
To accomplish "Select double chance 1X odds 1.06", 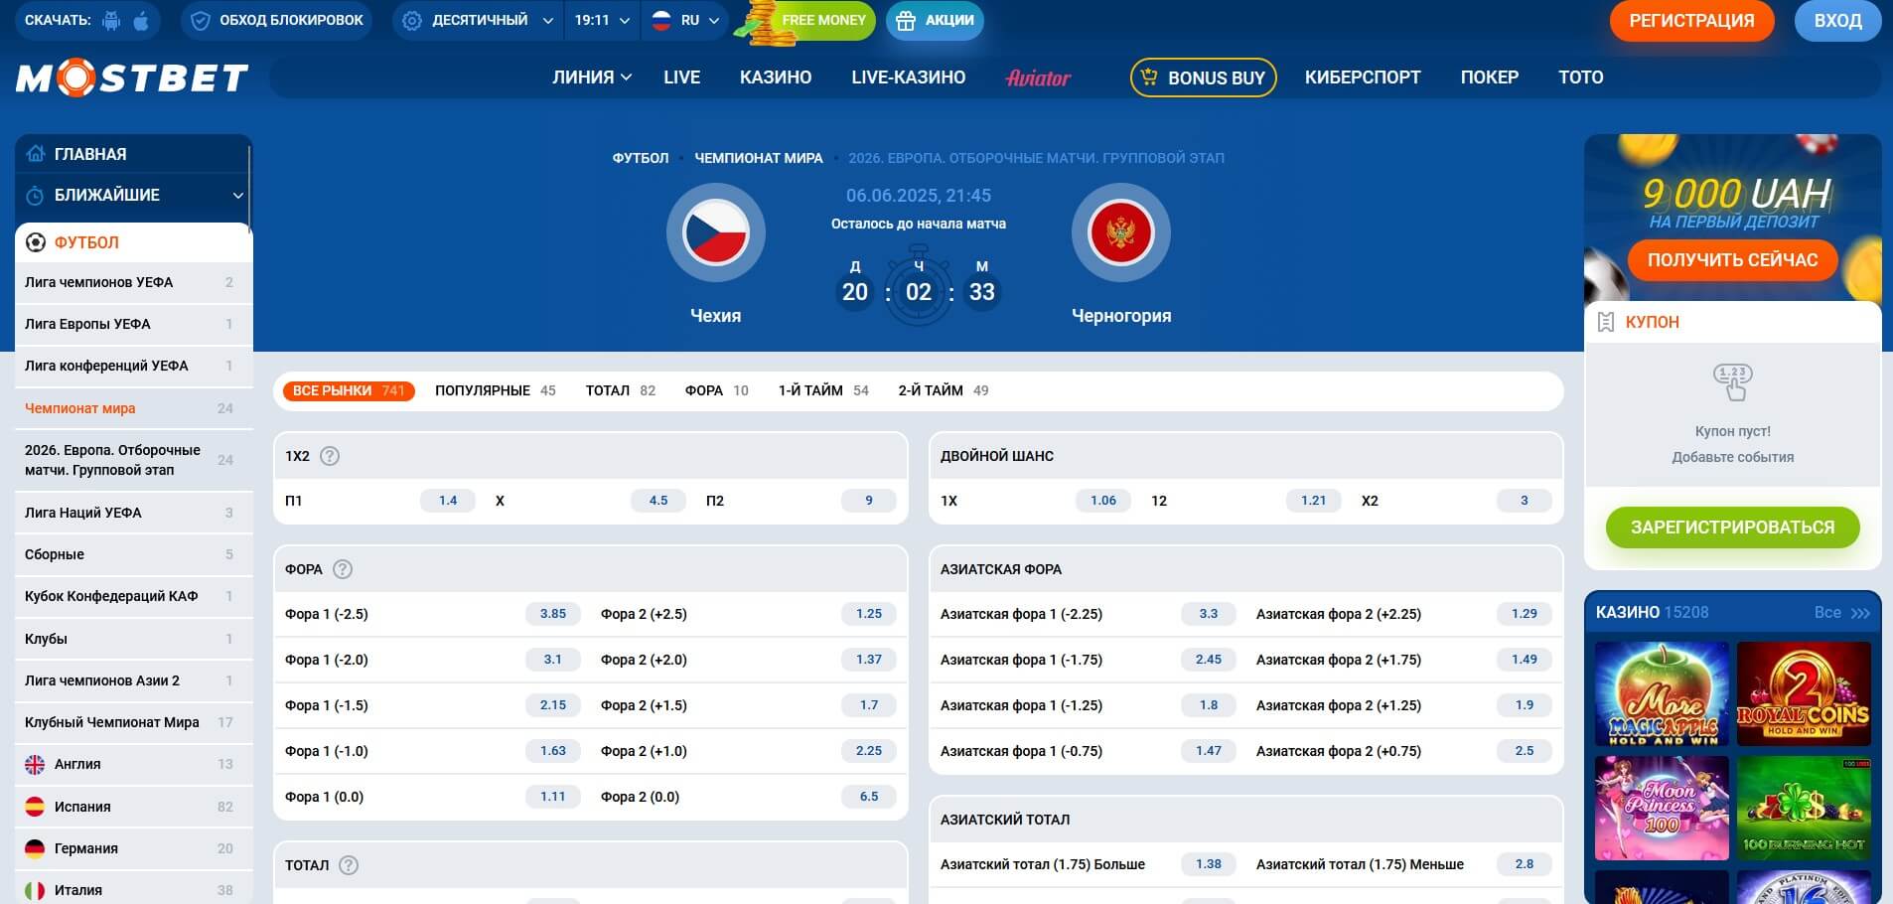I will (x=1103, y=501).
